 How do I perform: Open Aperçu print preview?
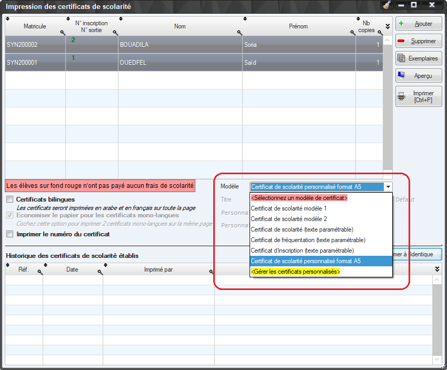tap(401, 76)
